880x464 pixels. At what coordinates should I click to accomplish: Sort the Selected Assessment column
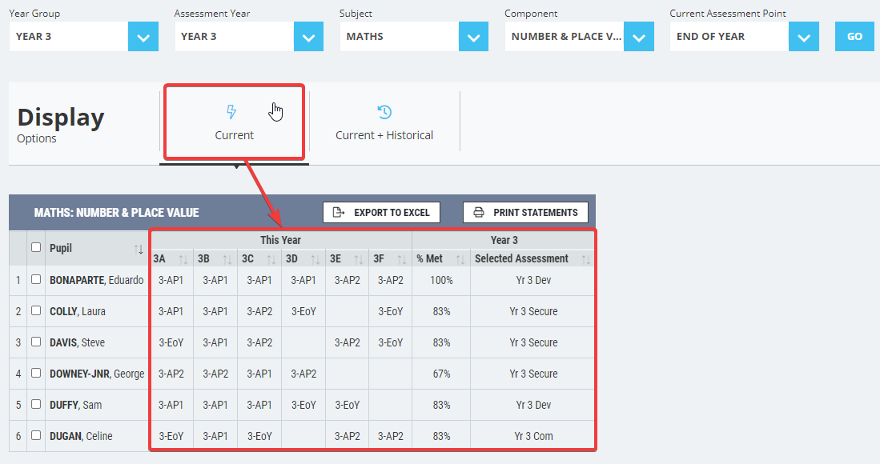(x=589, y=258)
